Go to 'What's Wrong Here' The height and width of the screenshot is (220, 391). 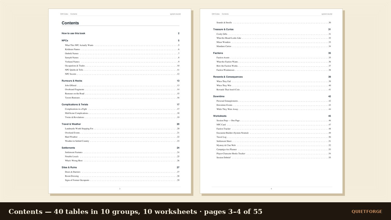tap(122, 161)
